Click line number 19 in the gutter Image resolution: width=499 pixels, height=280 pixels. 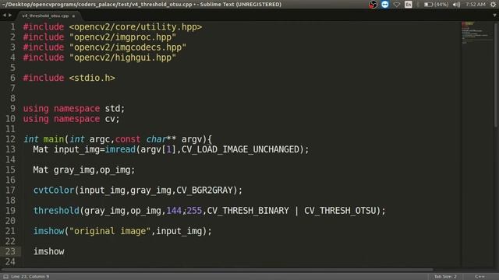[10, 211]
